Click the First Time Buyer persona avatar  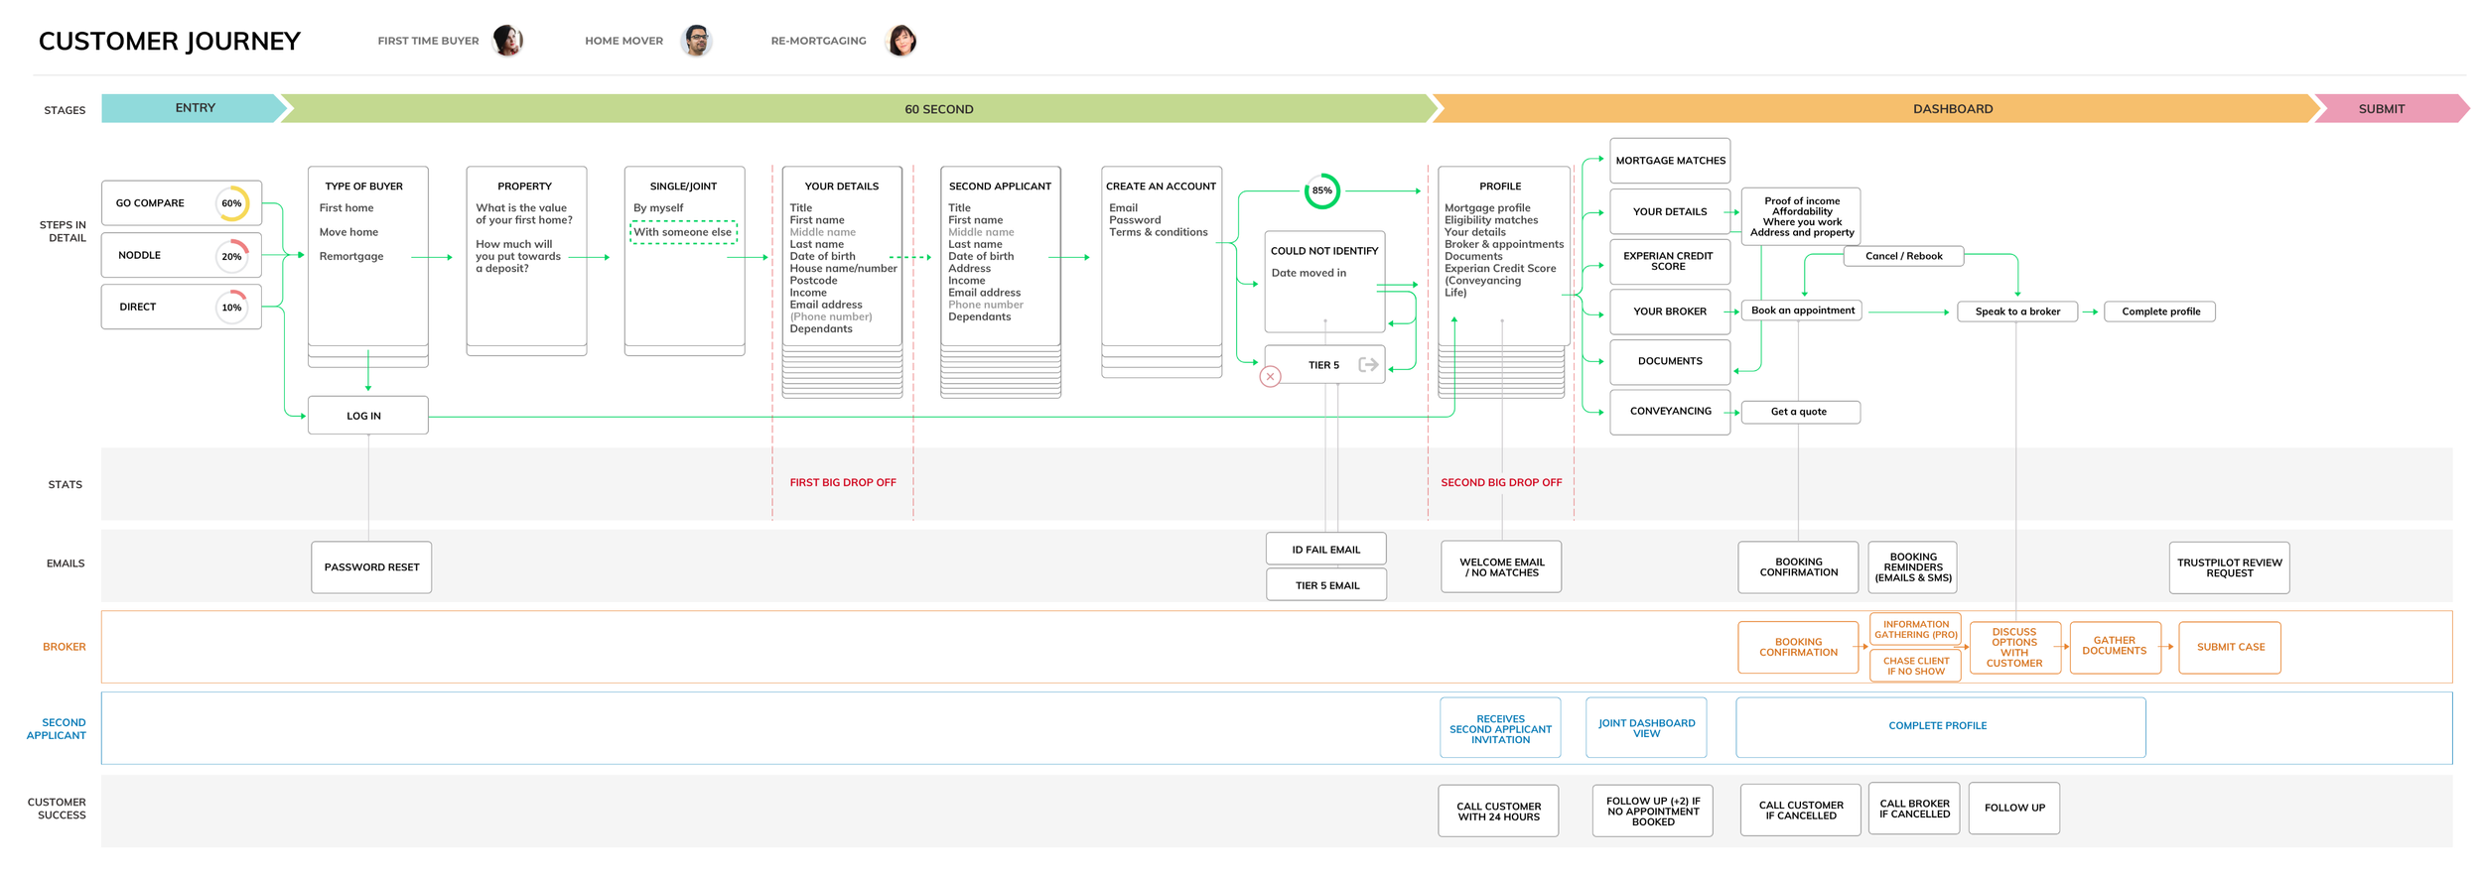(x=507, y=41)
